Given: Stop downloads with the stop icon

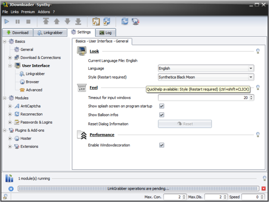Looking at the screenshot, I should point(28,22).
